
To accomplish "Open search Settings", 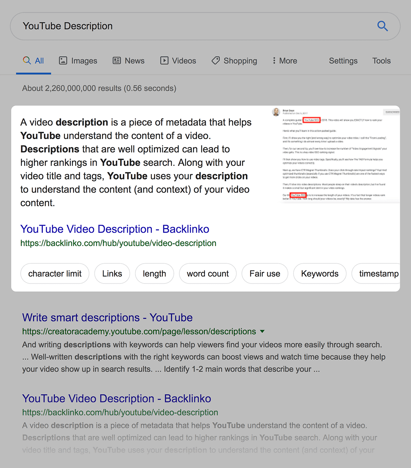I will coord(343,61).
